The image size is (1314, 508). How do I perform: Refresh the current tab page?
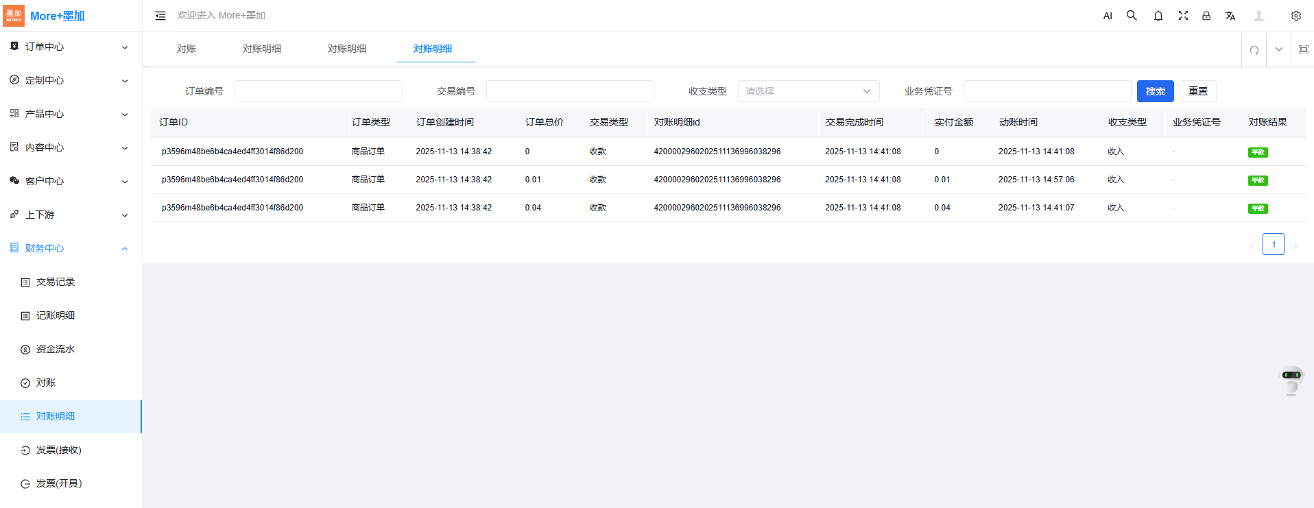(x=1254, y=49)
